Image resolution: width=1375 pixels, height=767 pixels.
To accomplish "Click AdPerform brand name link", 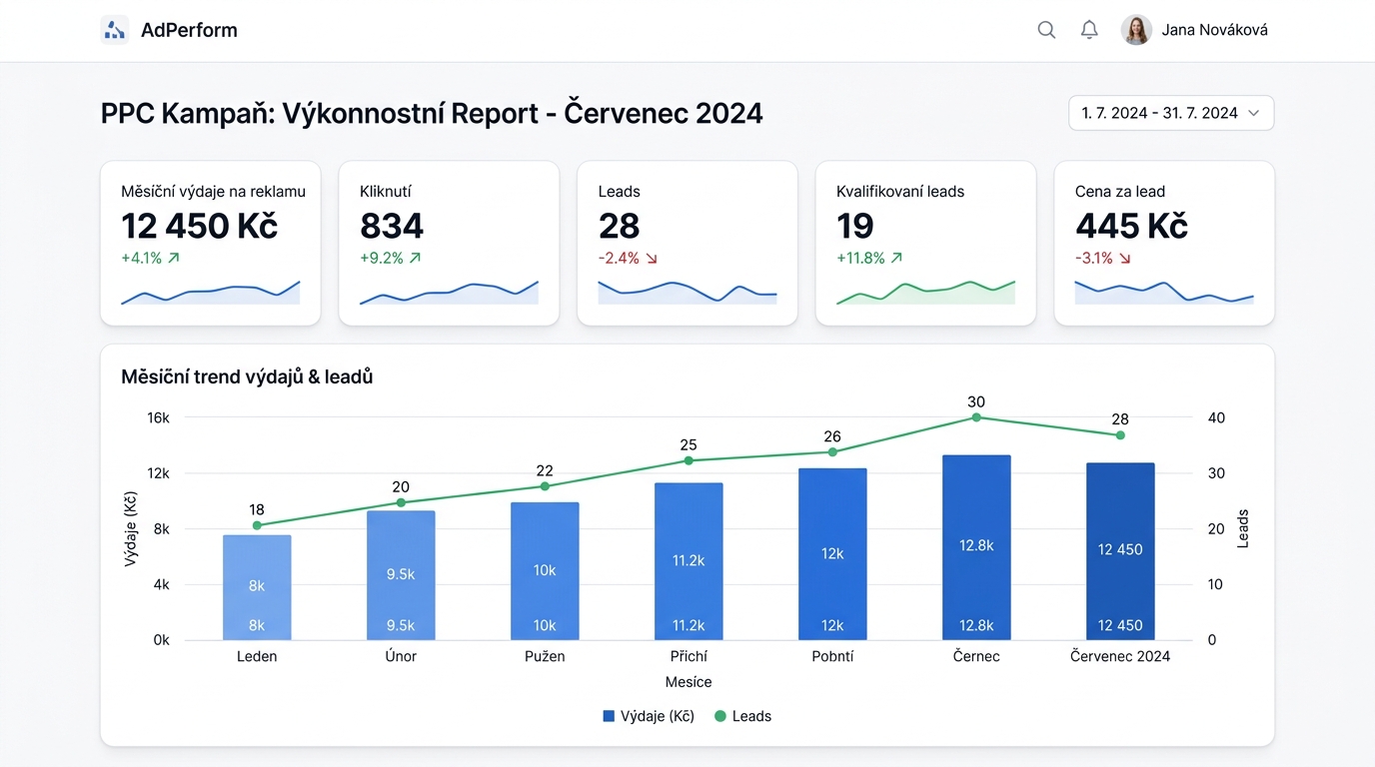I will [x=189, y=30].
